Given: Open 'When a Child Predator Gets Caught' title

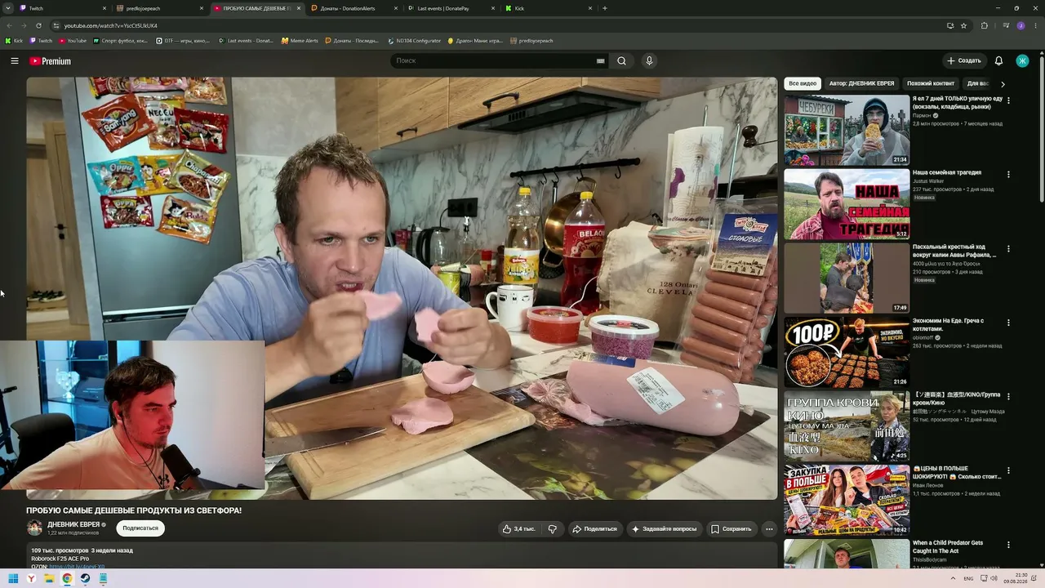Looking at the screenshot, I should tap(948, 546).
